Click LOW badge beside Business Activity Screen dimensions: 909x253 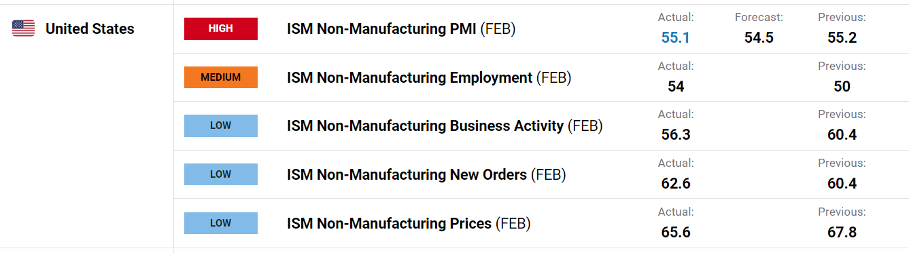[x=221, y=125]
